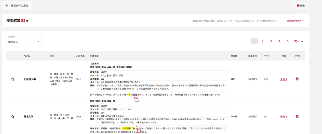Click the current page 1 button
Screen dimensions: 322x134
(254, 41)
